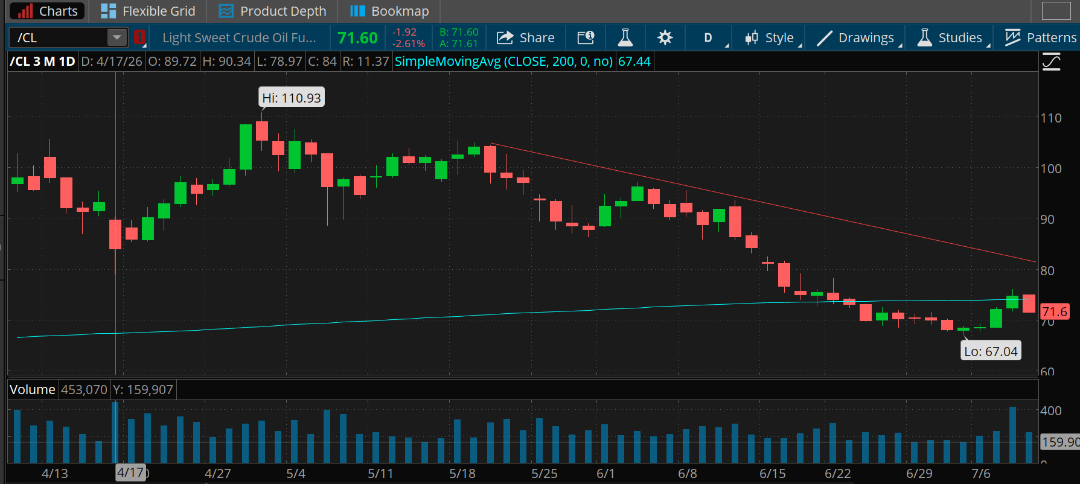Click the 110 price level on the axis

tap(1051, 118)
